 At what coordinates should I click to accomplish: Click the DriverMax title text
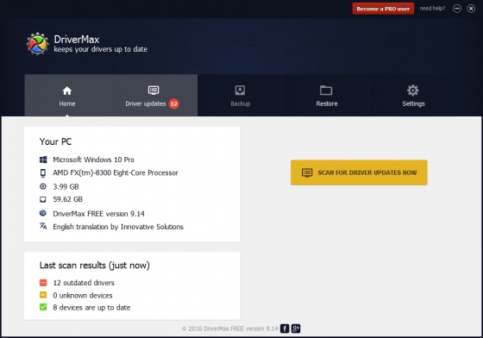[77, 40]
